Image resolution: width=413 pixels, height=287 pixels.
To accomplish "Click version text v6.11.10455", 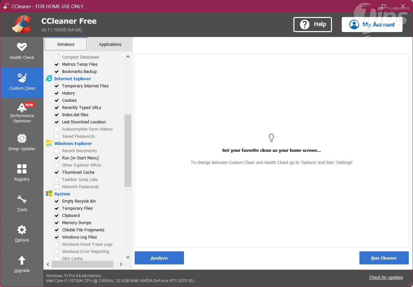I will (x=61, y=30).
